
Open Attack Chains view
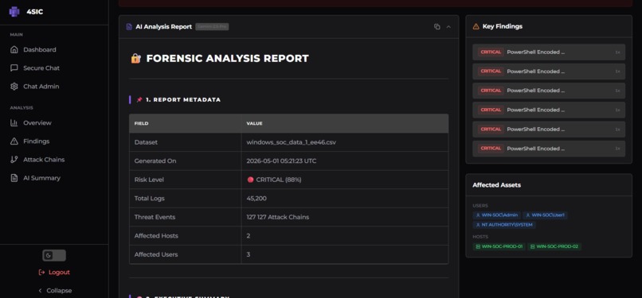click(x=37, y=160)
